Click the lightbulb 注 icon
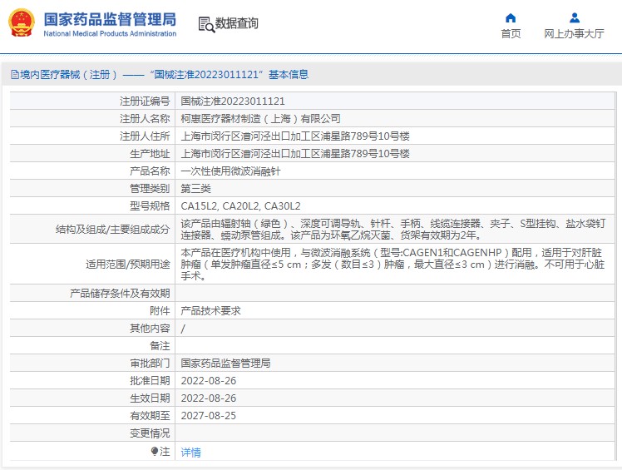The image size is (622, 470). [155, 452]
